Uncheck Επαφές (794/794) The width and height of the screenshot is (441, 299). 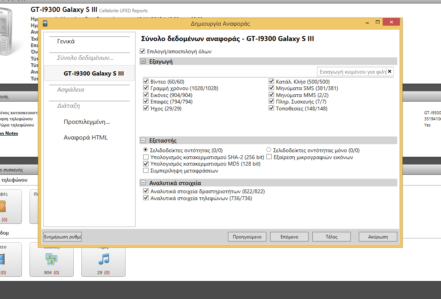coord(146,101)
